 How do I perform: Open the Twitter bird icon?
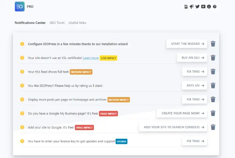(x=197, y=7)
